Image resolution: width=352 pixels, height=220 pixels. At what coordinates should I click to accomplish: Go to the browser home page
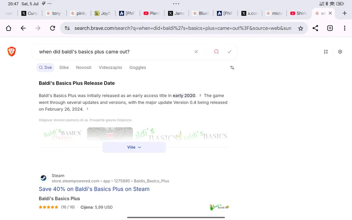pyautogui.click(x=9, y=28)
